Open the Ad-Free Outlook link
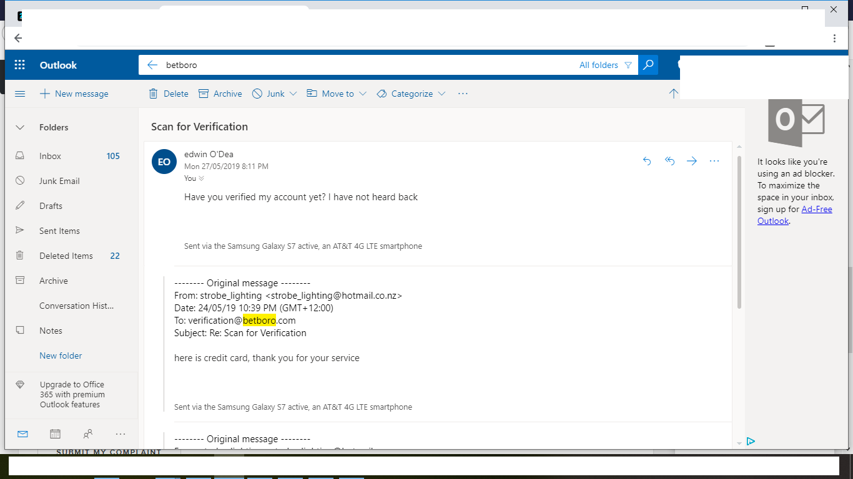This screenshot has height=479, width=853. (x=795, y=215)
